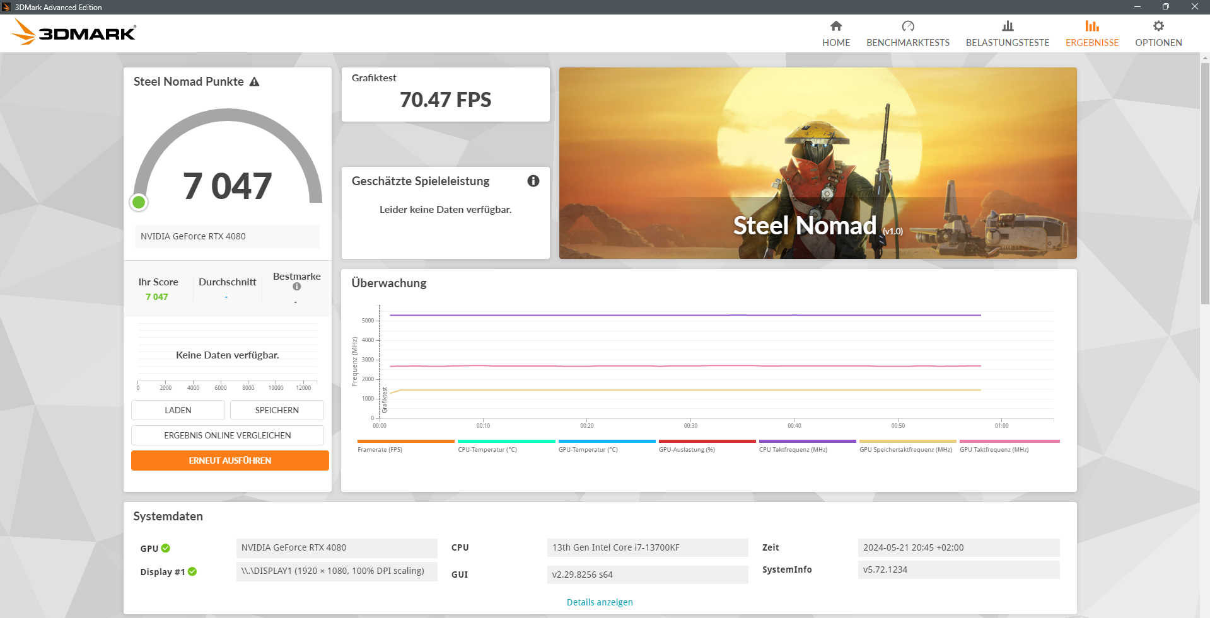Open the OPTIONEN tab
The width and height of the screenshot is (1210, 618).
(x=1158, y=33)
